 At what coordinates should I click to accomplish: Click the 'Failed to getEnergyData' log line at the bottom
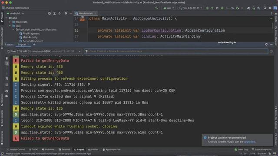click(x=45, y=138)
